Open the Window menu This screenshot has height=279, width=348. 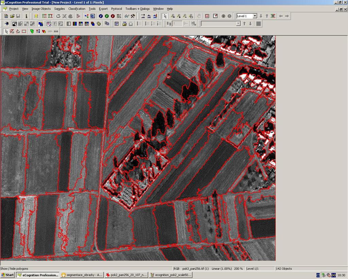158,9
